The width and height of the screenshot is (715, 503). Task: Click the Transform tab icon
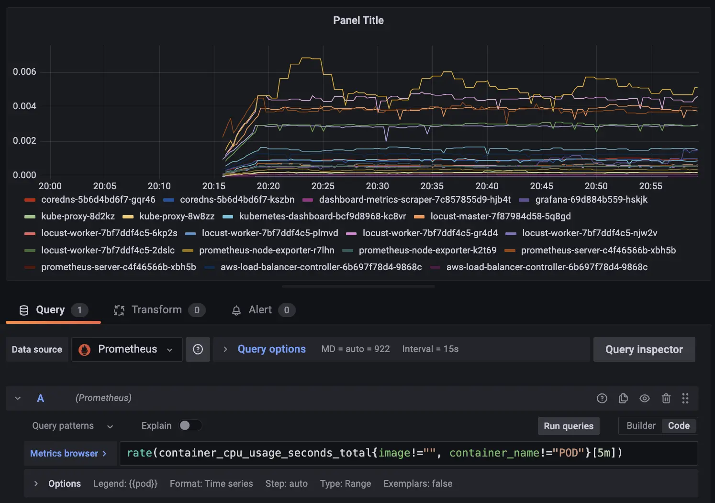tap(119, 310)
